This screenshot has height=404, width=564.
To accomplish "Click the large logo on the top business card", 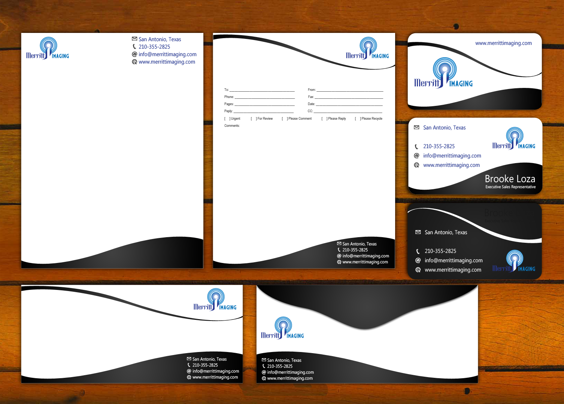I will click(x=443, y=73).
